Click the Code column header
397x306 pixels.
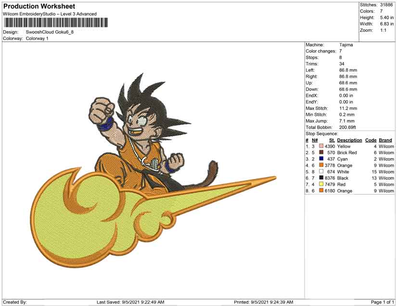[371, 140]
